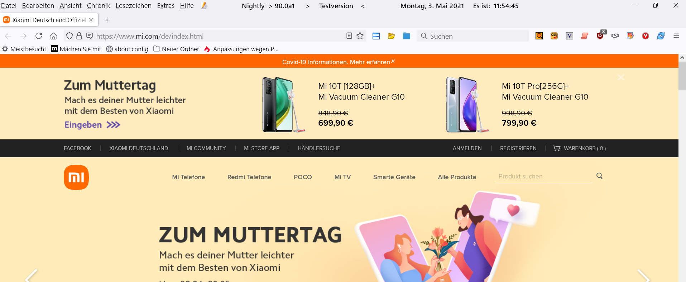Click the red scroll extension icon
This screenshot has height=282, width=686.
coord(585,36)
